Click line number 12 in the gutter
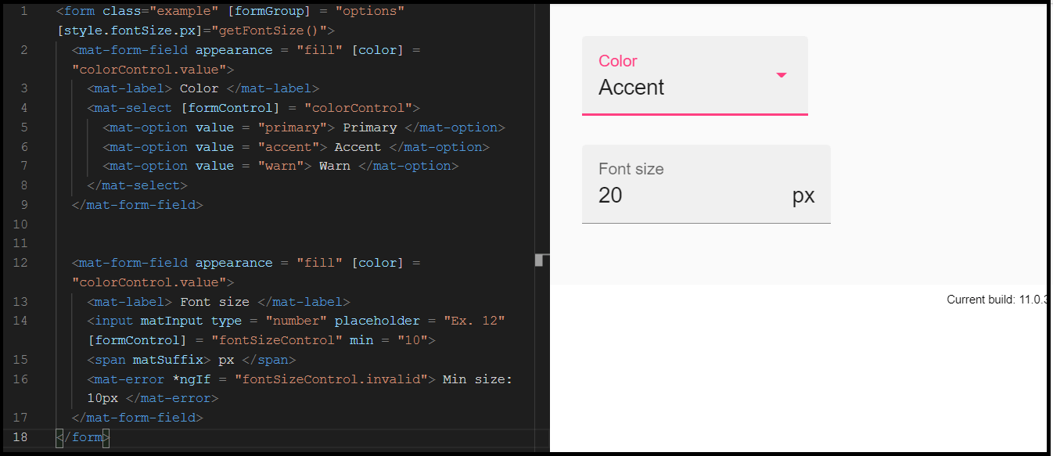This screenshot has width=1053, height=456. [x=21, y=263]
